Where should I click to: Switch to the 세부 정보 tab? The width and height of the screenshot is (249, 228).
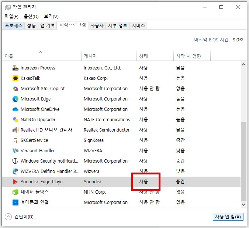pos(118,25)
